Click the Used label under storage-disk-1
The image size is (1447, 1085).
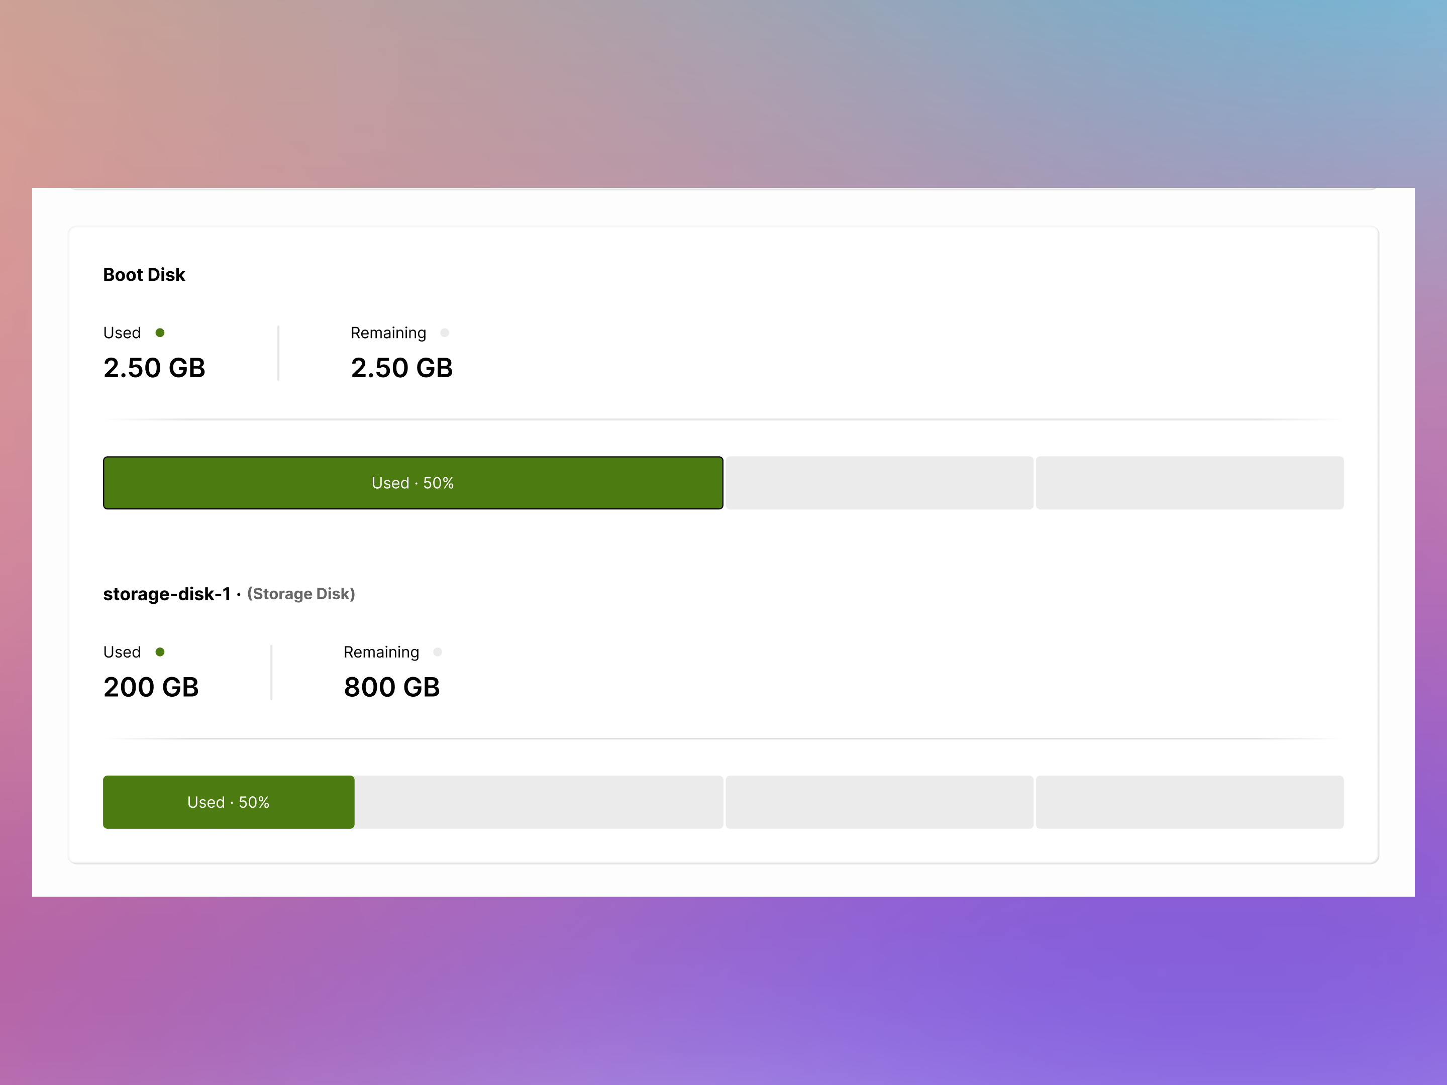coord(122,652)
